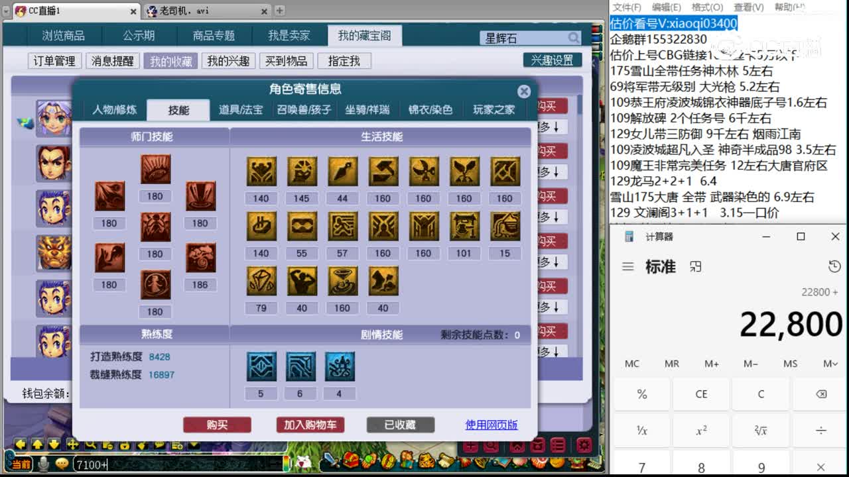
Task: Click the yellow up arrow to expand the chat panel
Action: (36, 445)
